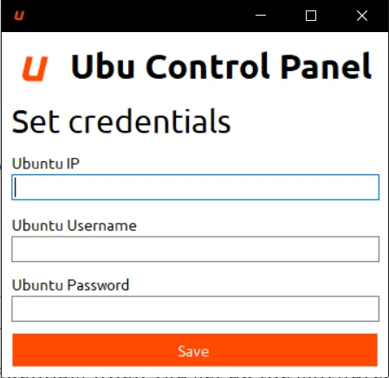Click the 'Ubuntu Username' field label

point(75,225)
